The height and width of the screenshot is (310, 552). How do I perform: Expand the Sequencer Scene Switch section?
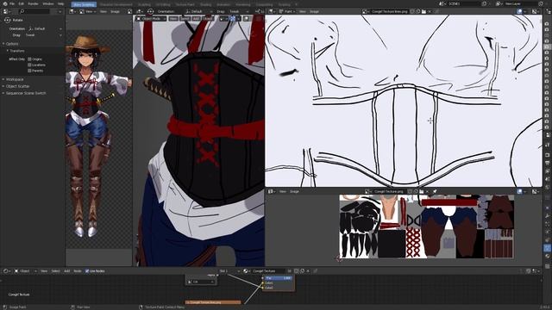click(25, 93)
